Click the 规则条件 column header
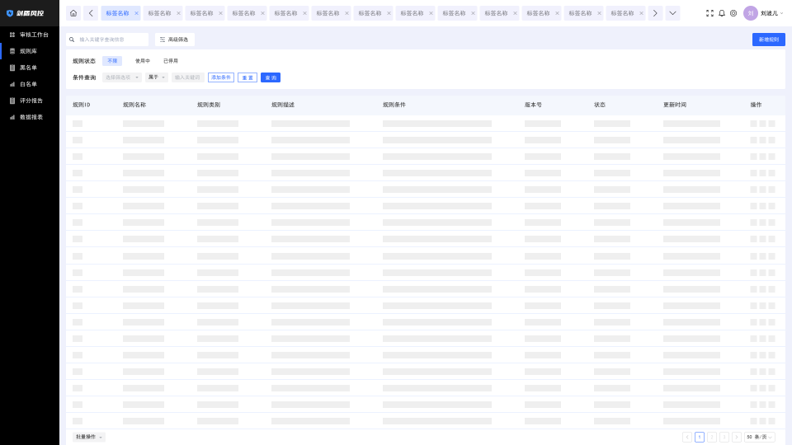This screenshot has height=445, width=792. click(394, 105)
